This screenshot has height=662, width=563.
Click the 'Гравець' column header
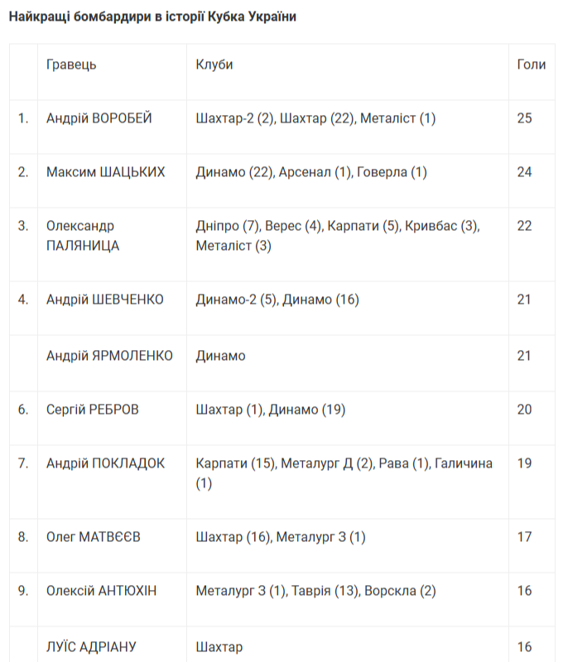click(x=72, y=65)
